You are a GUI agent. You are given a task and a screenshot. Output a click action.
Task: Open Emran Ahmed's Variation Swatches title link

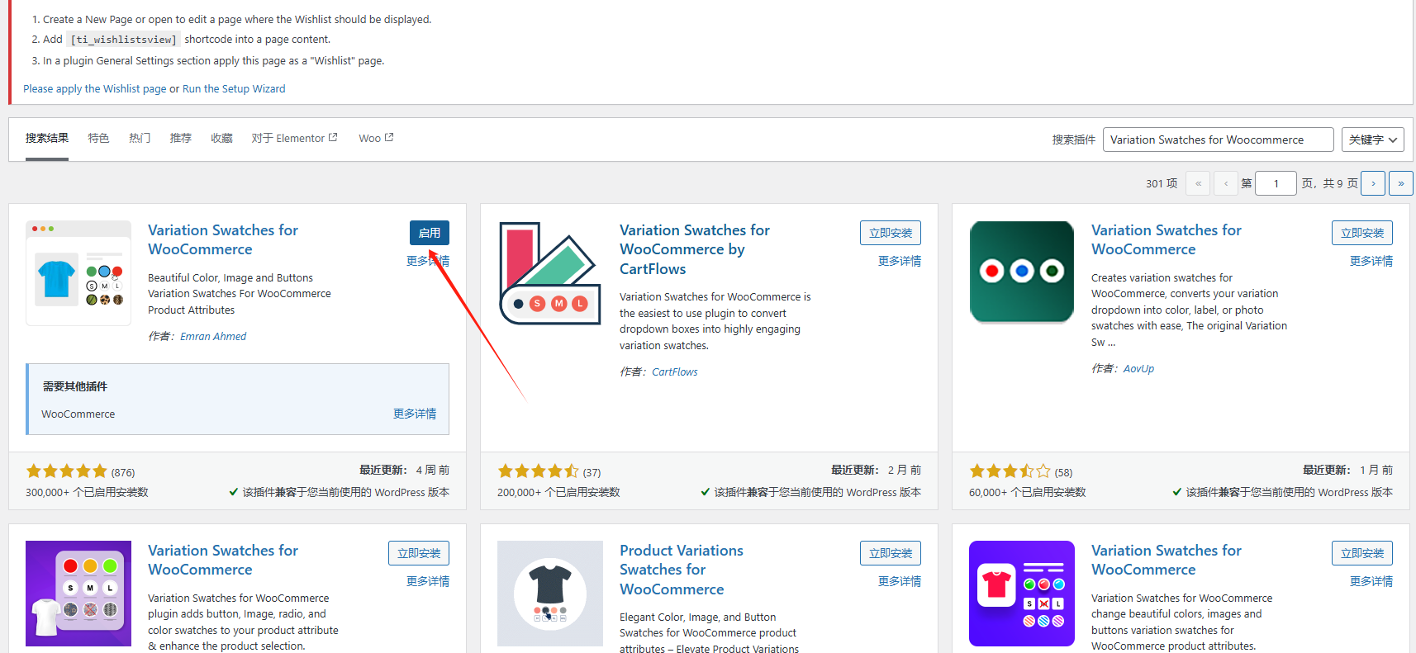pyautogui.click(x=223, y=239)
